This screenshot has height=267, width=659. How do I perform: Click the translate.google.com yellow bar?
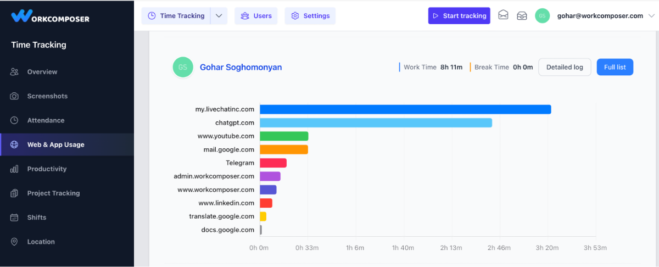pyautogui.click(x=263, y=216)
